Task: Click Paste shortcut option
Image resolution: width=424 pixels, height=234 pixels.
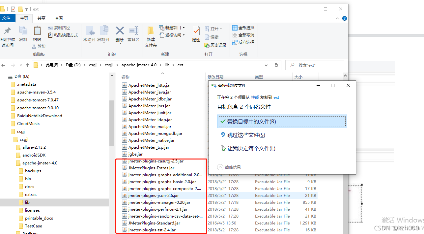Action: point(63,35)
